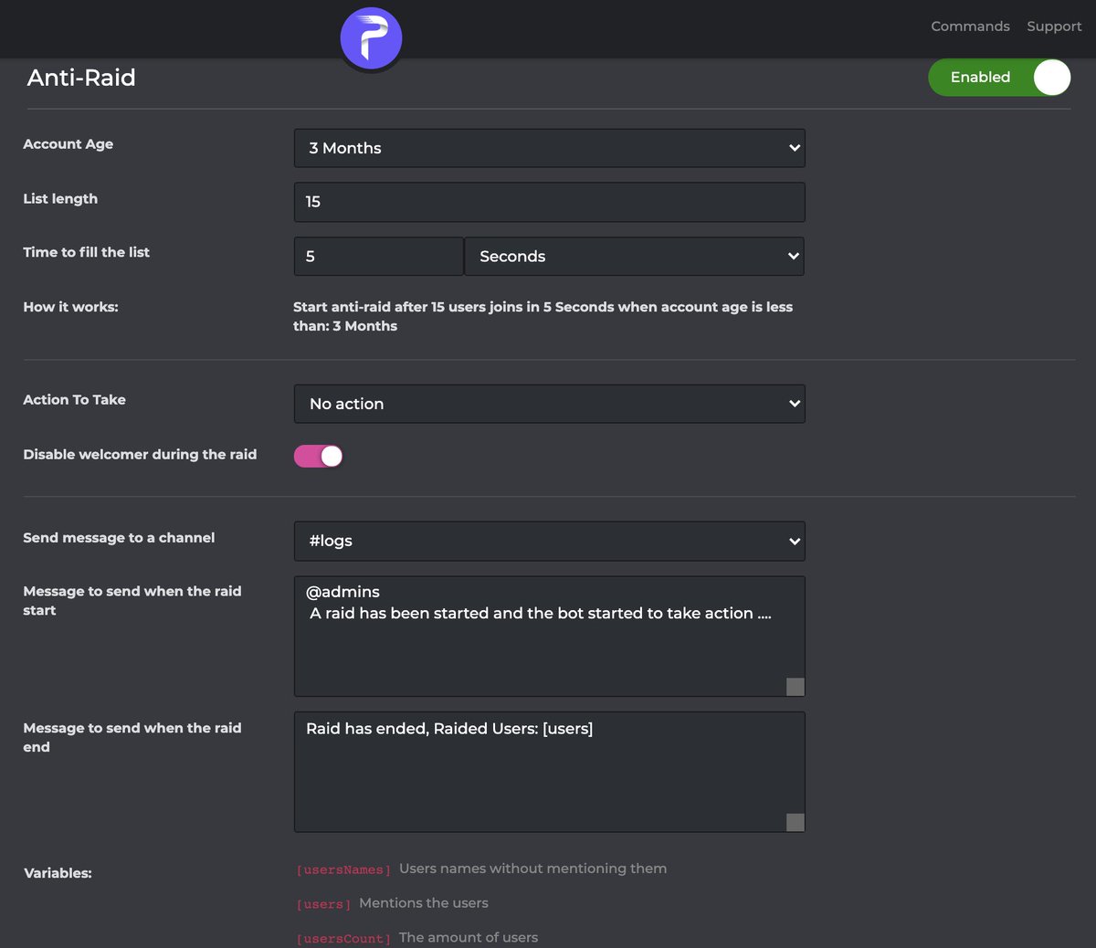Click the 'Account Age' label
1096x948 pixels.
click(68, 144)
